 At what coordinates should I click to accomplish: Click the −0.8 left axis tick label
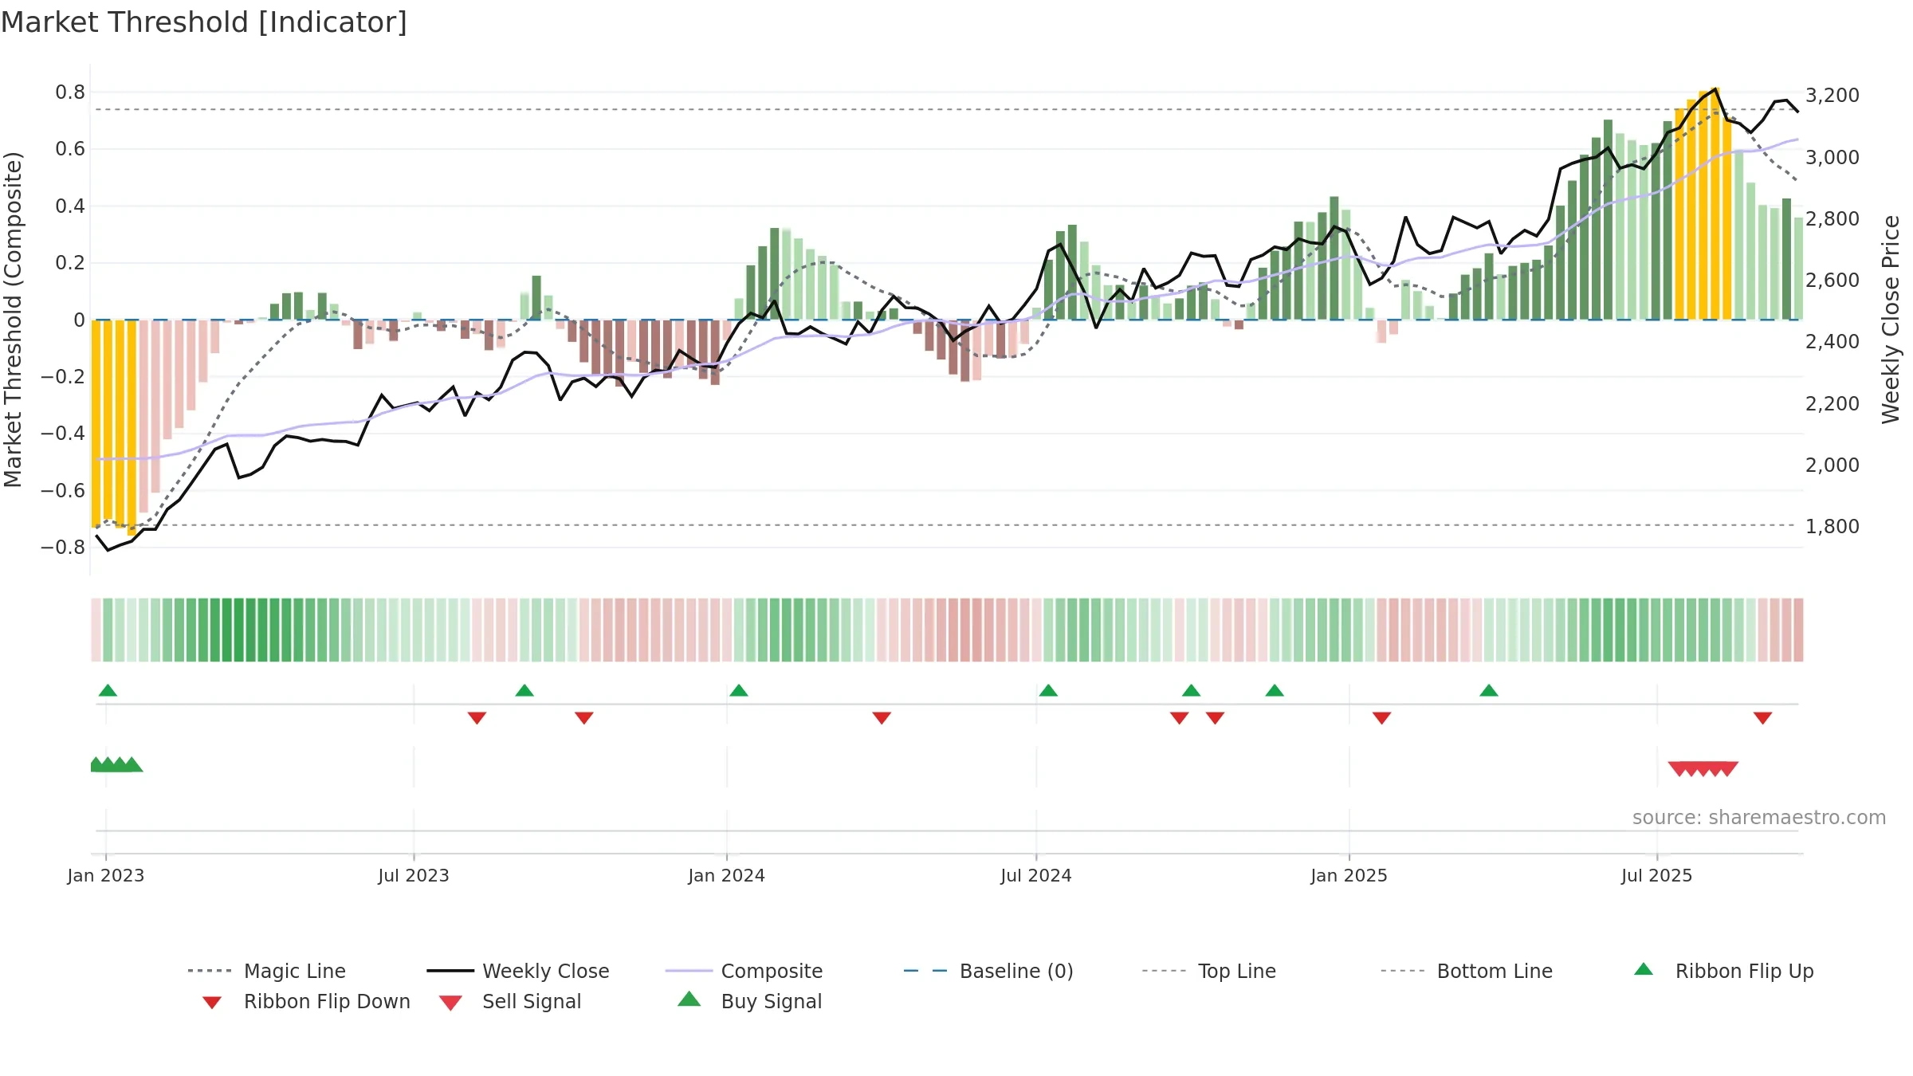63,548
